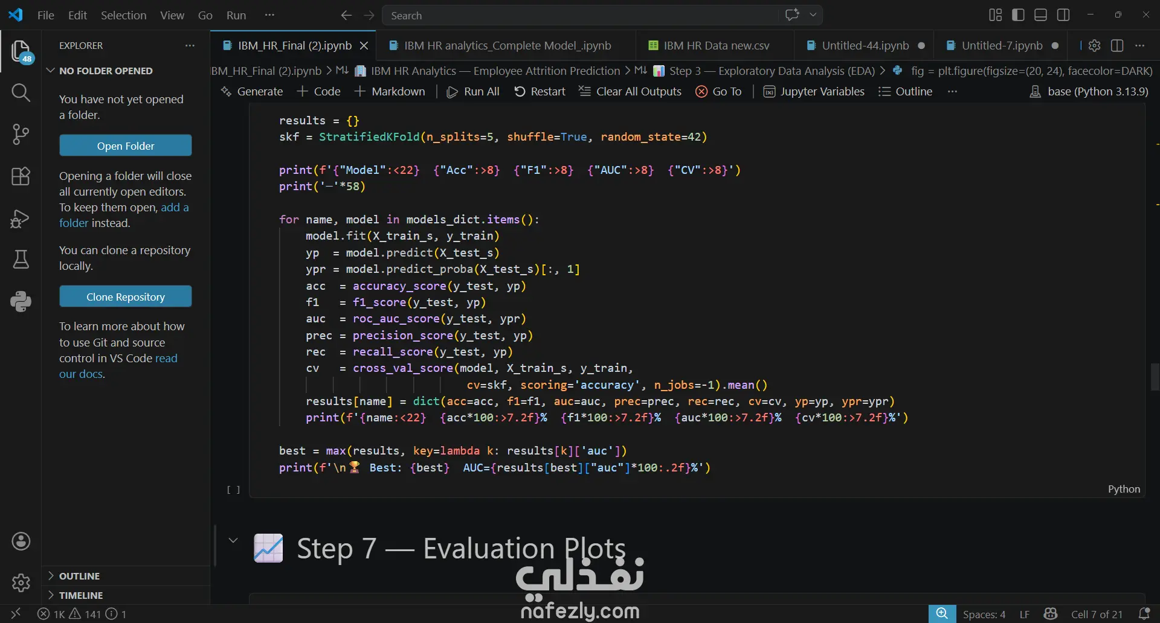
Task: Toggle secondary side bar visibility
Action: coord(1063,15)
